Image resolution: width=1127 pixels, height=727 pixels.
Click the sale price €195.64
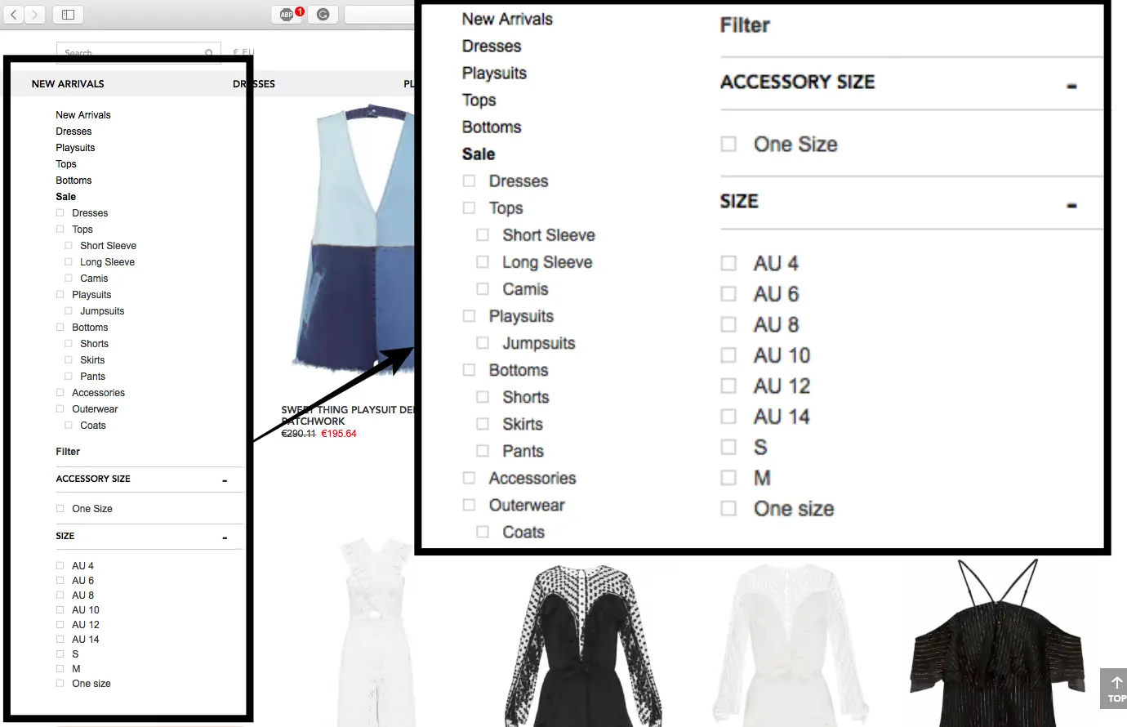339,434
